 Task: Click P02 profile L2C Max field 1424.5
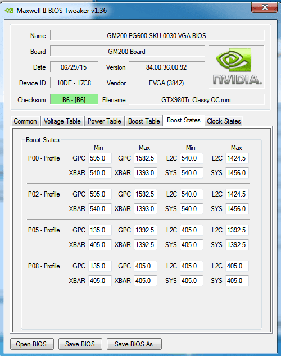[237, 194]
